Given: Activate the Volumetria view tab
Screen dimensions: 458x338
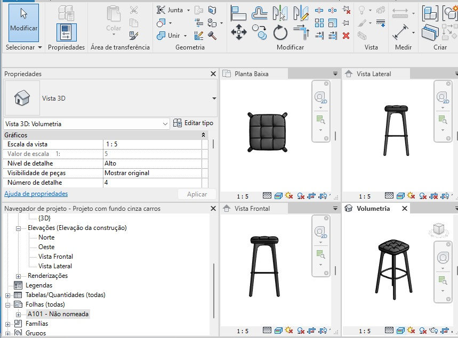Looking at the screenshot, I should pyautogui.click(x=373, y=209).
